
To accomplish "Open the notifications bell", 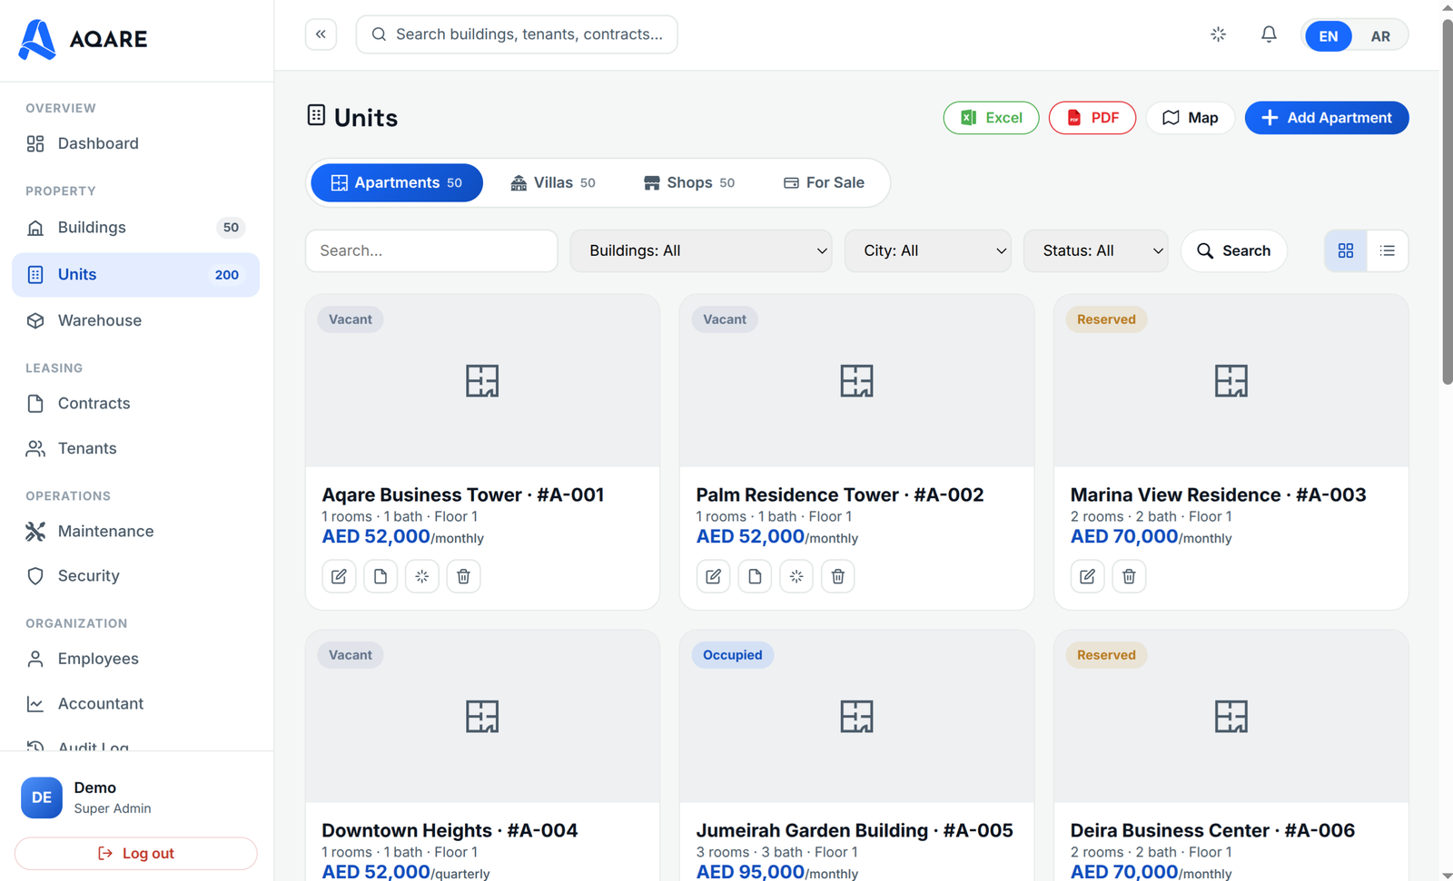I will tap(1269, 34).
